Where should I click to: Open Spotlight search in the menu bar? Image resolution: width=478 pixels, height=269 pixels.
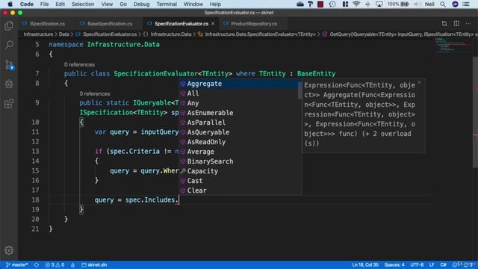443,4
